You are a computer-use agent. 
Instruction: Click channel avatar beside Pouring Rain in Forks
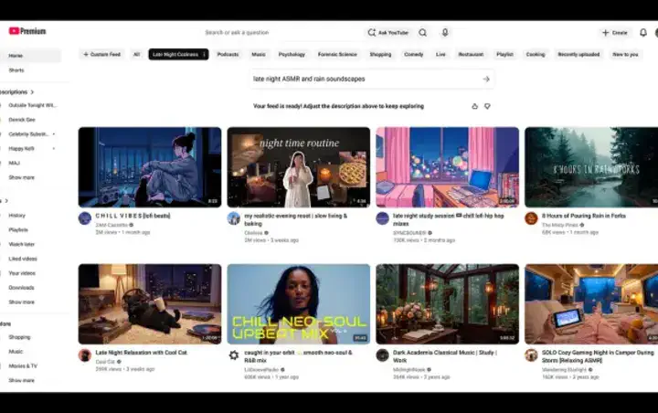pos(531,218)
